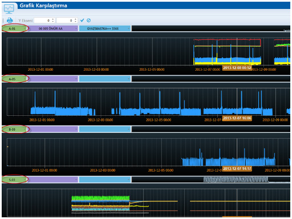292x219 pixels.
Task: Open the blue dropdown in S-03 row
Action: point(105,180)
